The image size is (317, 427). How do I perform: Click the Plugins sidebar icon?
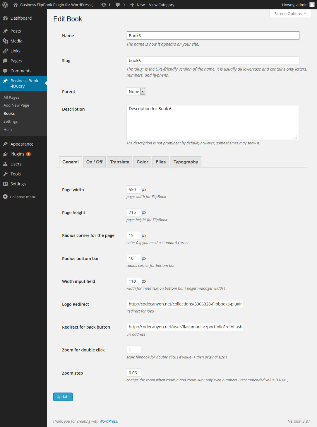(x=6, y=154)
